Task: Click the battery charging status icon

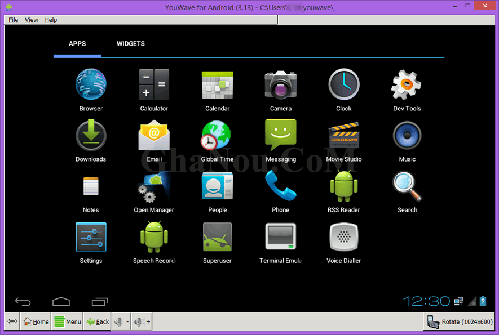Action: coord(483,301)
